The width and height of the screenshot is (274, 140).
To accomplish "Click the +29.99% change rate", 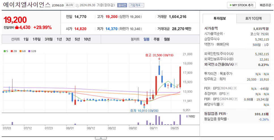I will (43, 27).
